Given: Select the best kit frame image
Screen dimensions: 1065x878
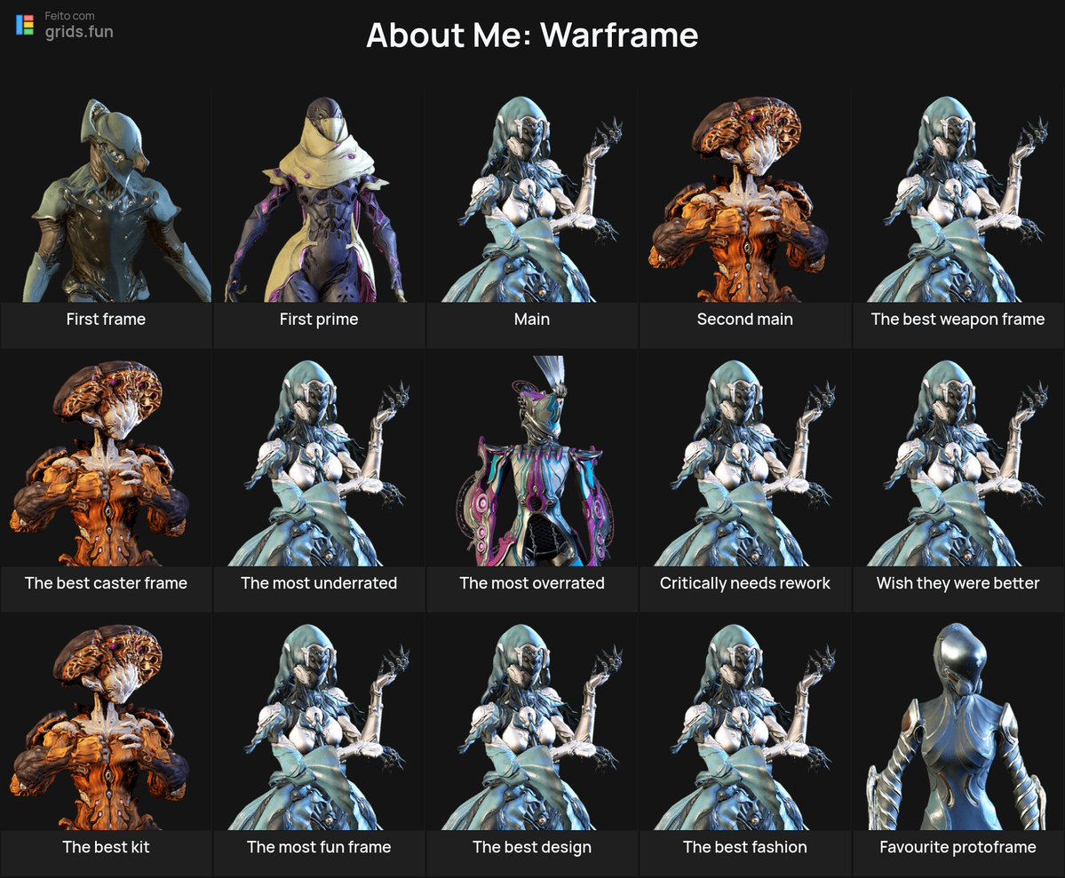Looking at the screenshot, I should click(x=106, y=724).
